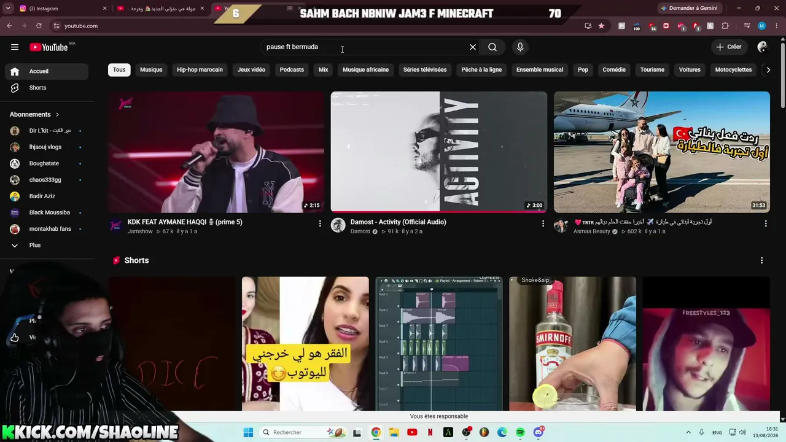This screenshot has height=442, width=786.
Task: Run the search with the magnifier button
Action: pos(492,47)
